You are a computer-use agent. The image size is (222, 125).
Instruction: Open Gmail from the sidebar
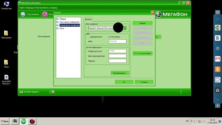point(217,59)
